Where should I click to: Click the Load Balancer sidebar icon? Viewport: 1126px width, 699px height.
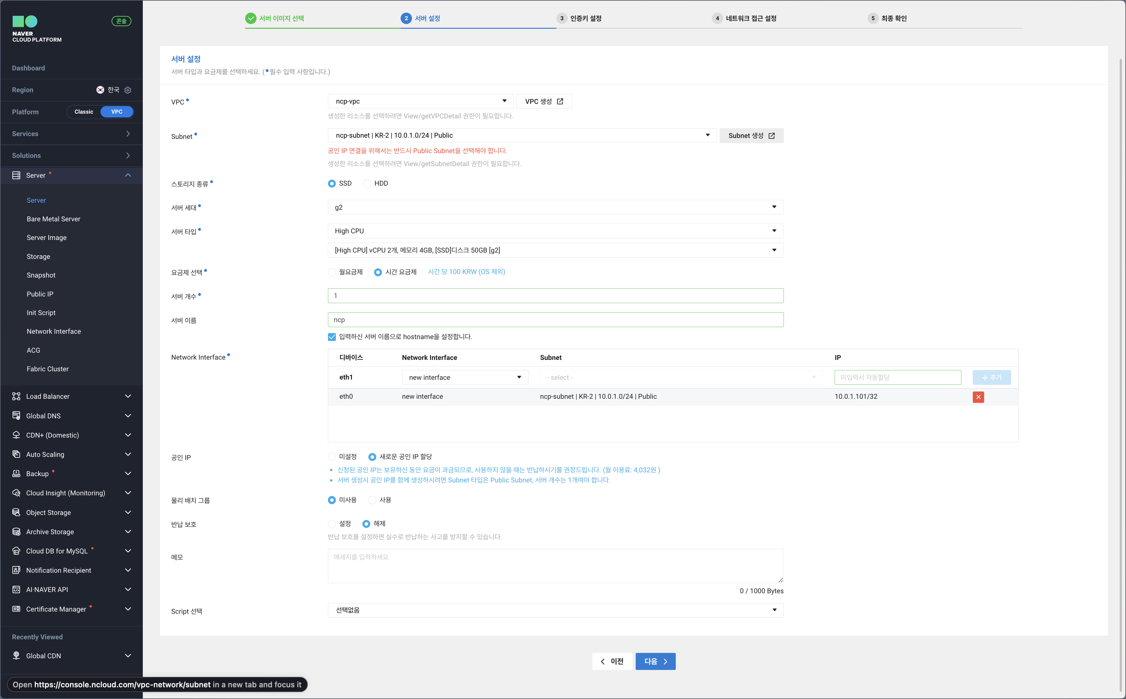16,396
